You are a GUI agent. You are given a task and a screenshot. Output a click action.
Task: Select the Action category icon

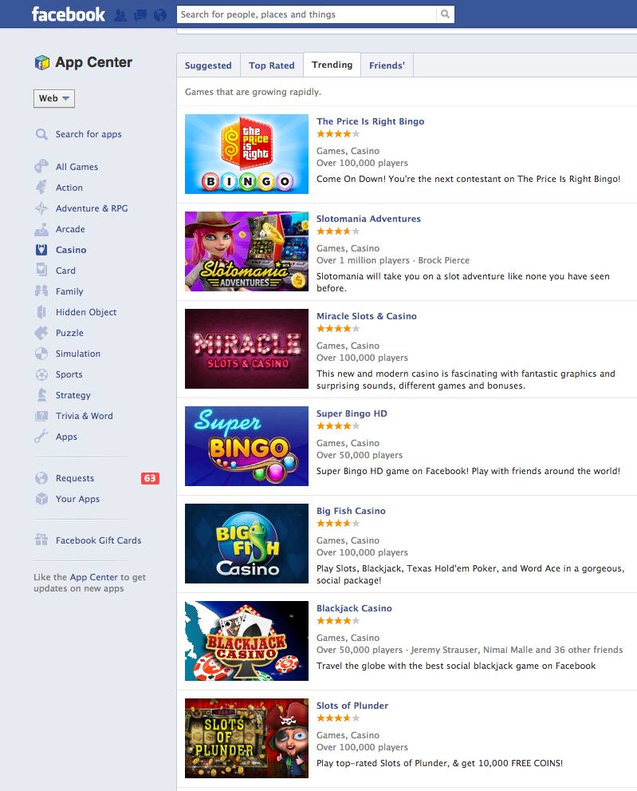[x=41, y=188]
